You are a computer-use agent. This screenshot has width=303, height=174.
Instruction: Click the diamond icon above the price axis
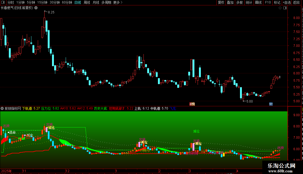[280, 8]
